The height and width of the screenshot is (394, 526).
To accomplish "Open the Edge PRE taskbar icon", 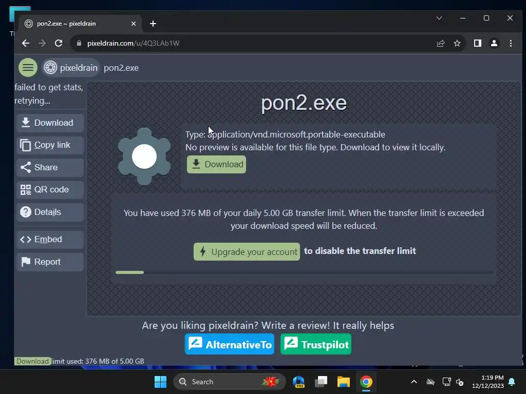I will coord(298,382).
